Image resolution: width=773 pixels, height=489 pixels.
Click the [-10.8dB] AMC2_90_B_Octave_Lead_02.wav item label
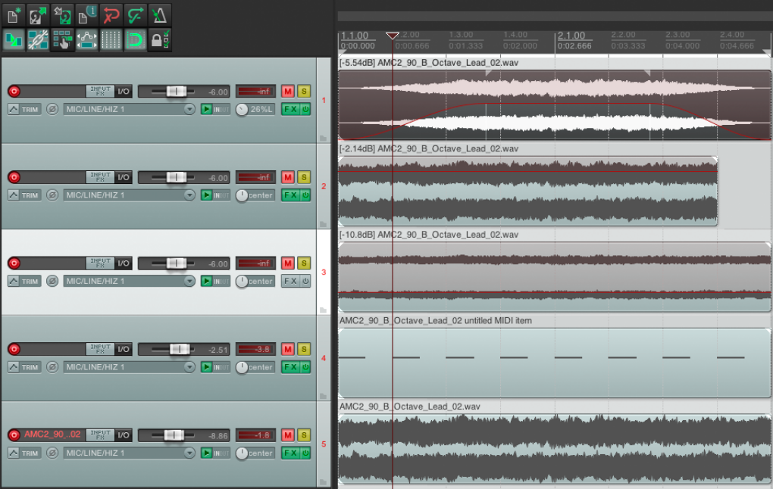coord(429,235)
